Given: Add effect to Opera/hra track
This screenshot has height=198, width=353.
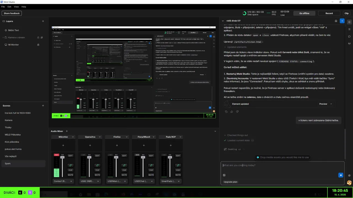Looking at the screenshot, I should 90,145.
